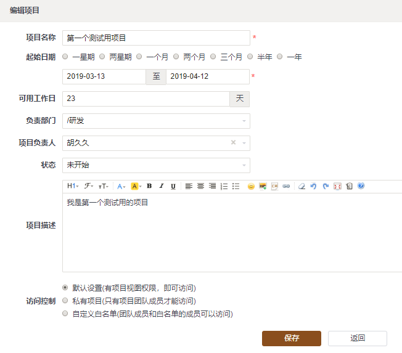Viewport: 402px width, 353px height.
Task: Align text left
Action: [x=189, y=186]
